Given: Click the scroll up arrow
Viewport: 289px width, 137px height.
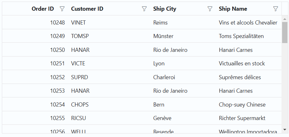Looking at the screenshot, I should point(285,19).
